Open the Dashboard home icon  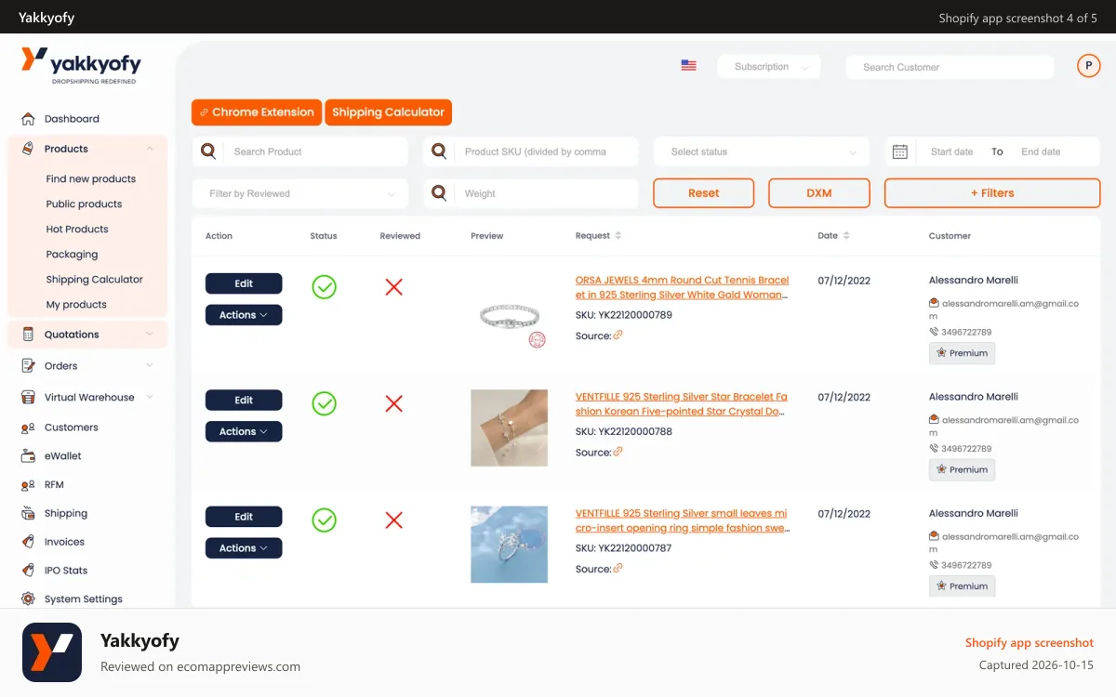coord(27,119)
